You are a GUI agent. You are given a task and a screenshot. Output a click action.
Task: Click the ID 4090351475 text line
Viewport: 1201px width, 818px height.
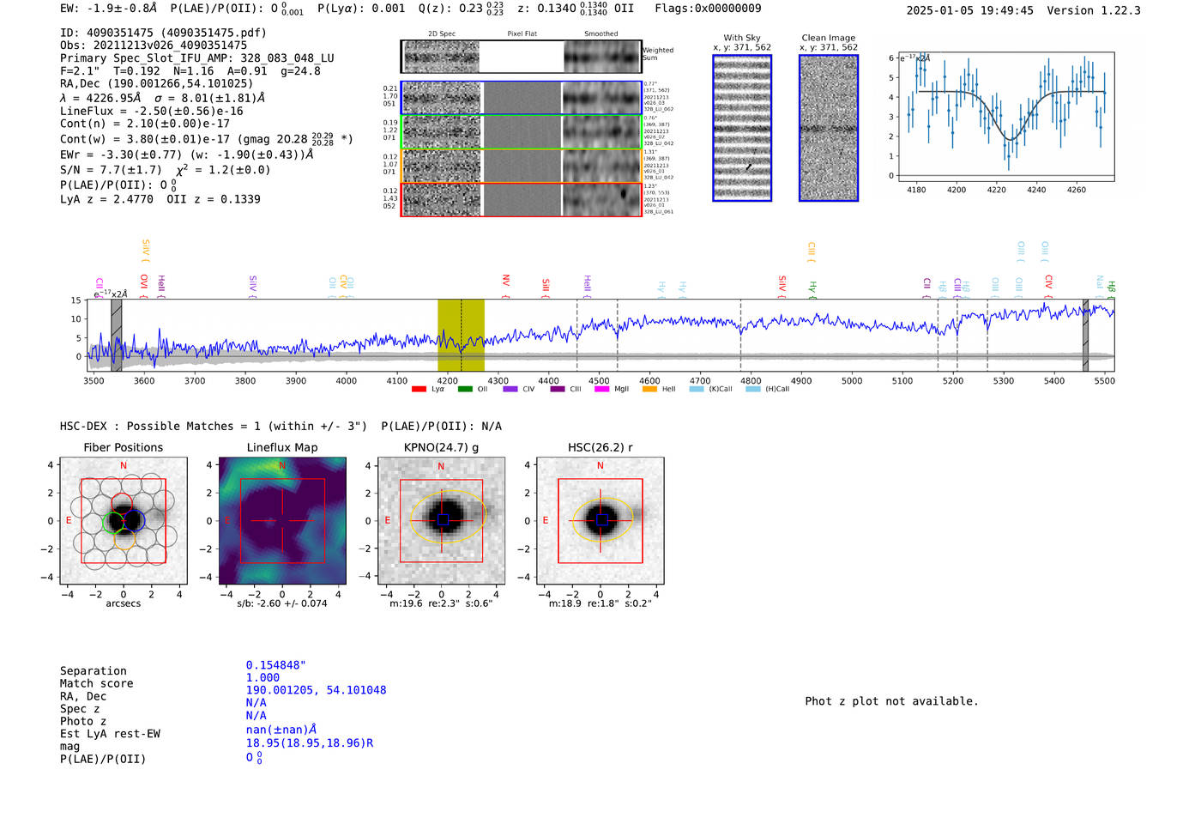[x=163, y=33]
